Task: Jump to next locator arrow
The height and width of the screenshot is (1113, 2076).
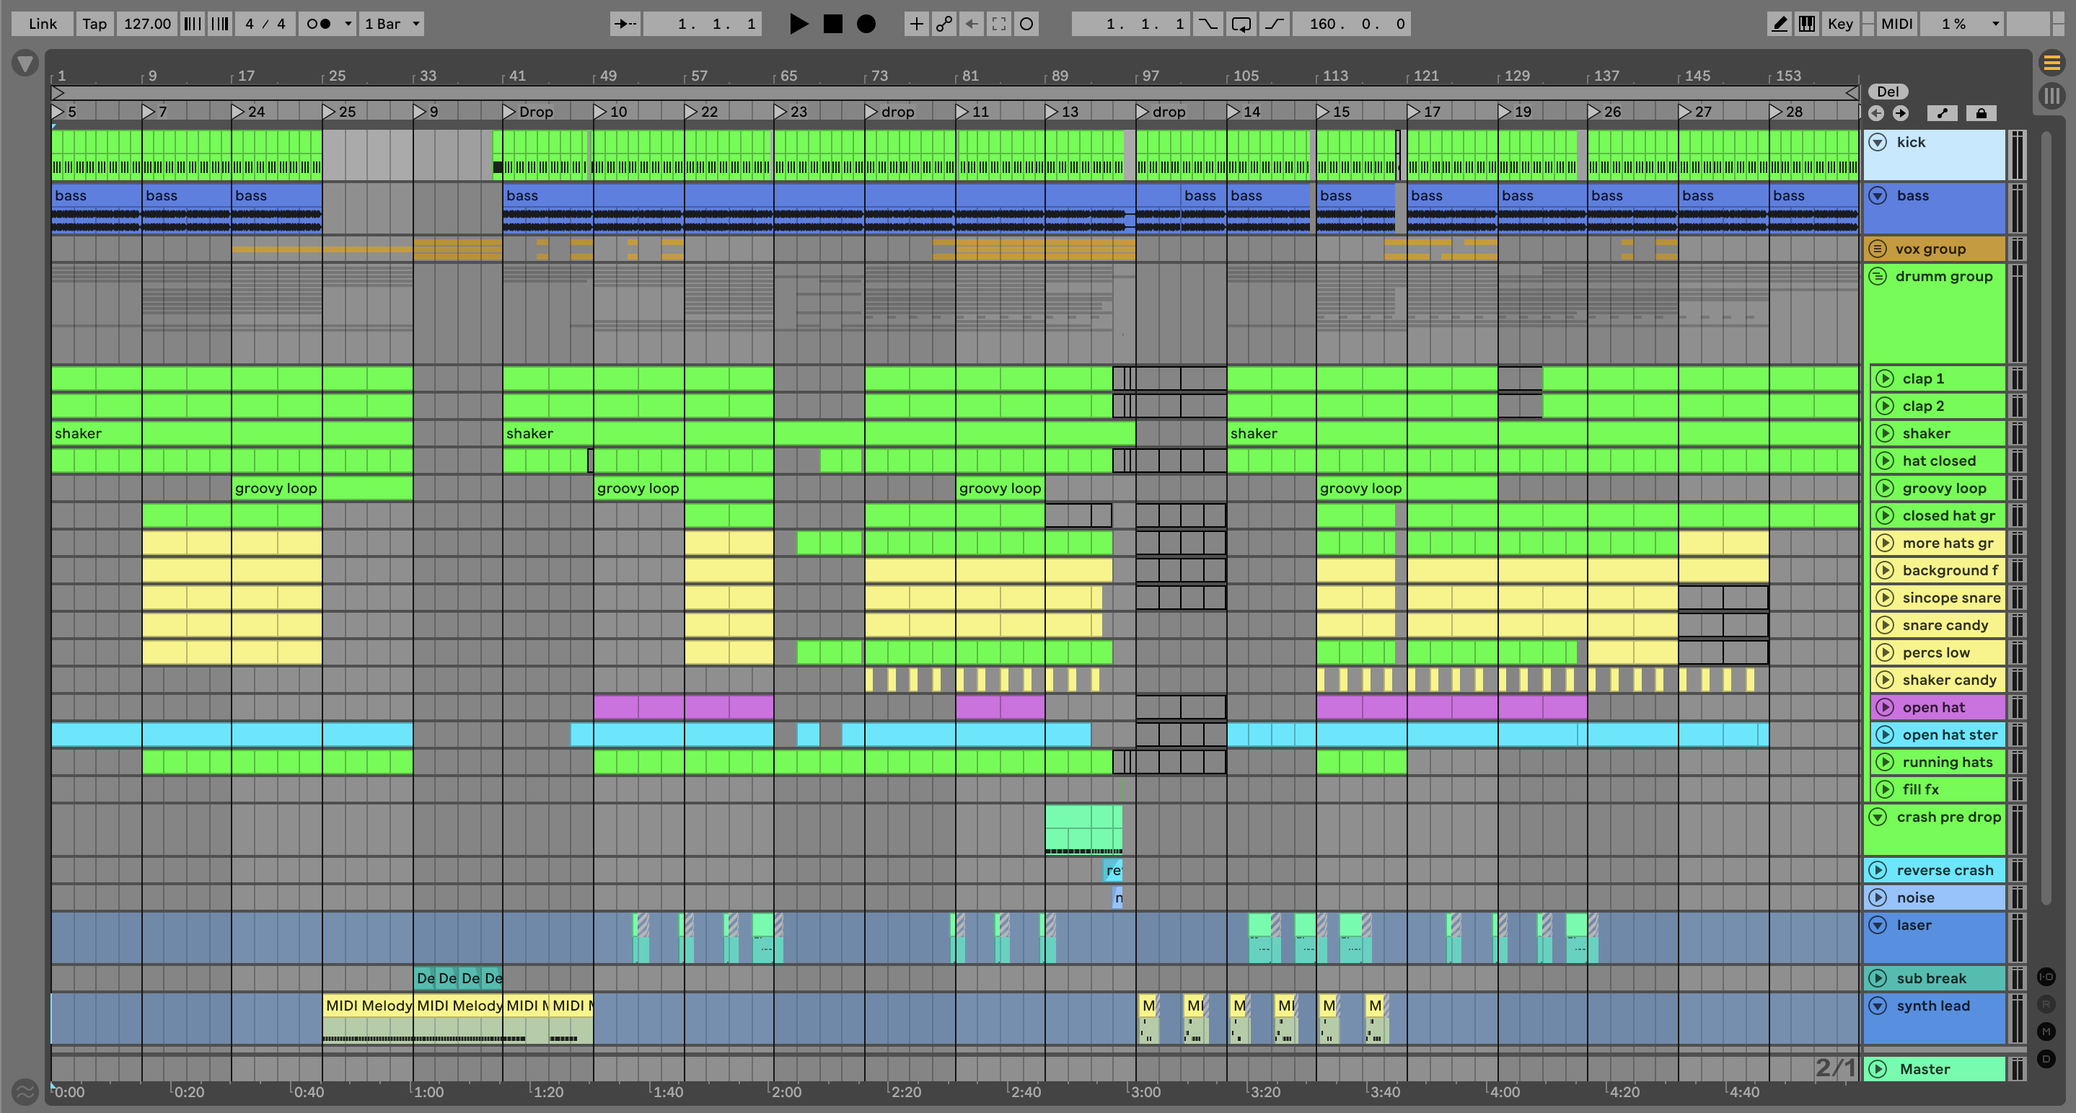Action: tap(1900, 114)
